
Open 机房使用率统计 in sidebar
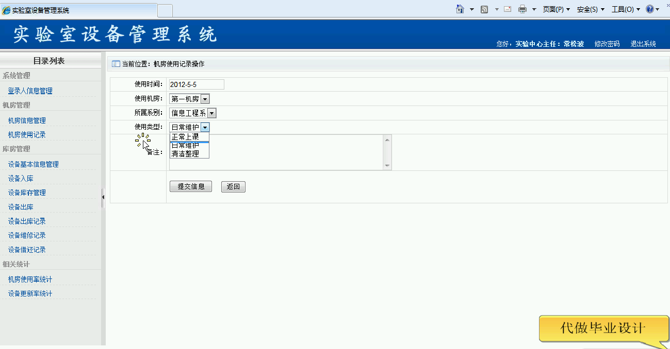click(x=30, y=279)
